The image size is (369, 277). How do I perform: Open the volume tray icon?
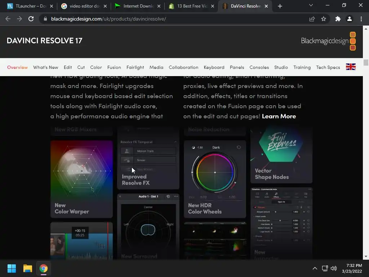coord(334,268)
